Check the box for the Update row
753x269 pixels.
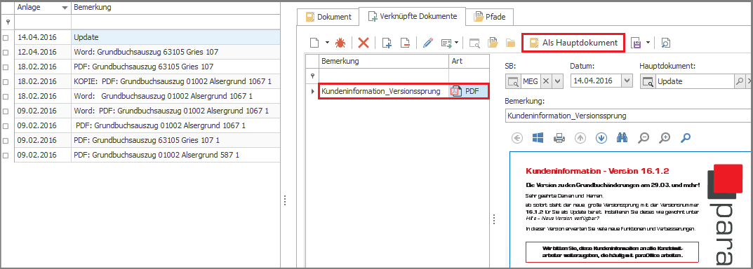pyautogui.click(x=6, y=37)
